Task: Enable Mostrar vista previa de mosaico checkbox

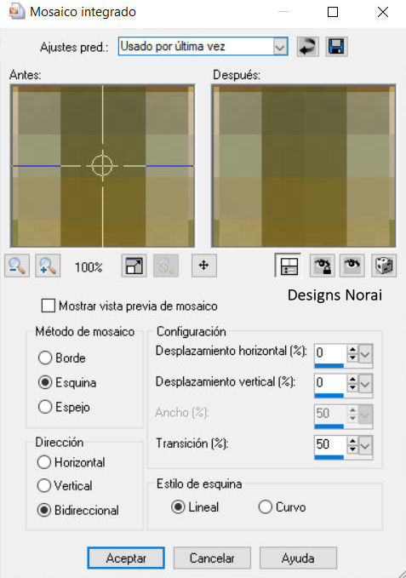Action: click(49, 306)
